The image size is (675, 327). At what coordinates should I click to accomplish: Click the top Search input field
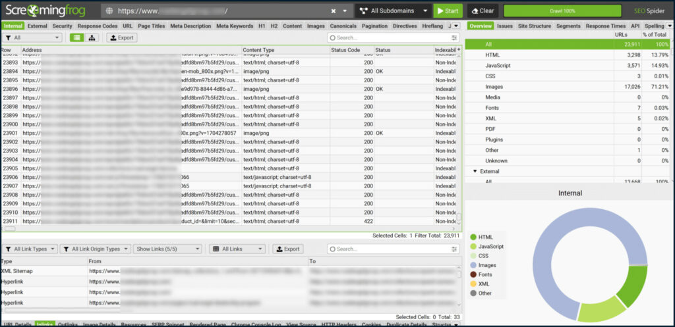[389, 38]
